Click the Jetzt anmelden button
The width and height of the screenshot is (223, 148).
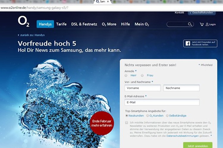point(198,145)
